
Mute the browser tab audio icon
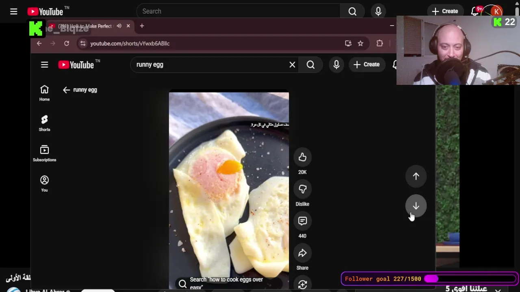119,26
